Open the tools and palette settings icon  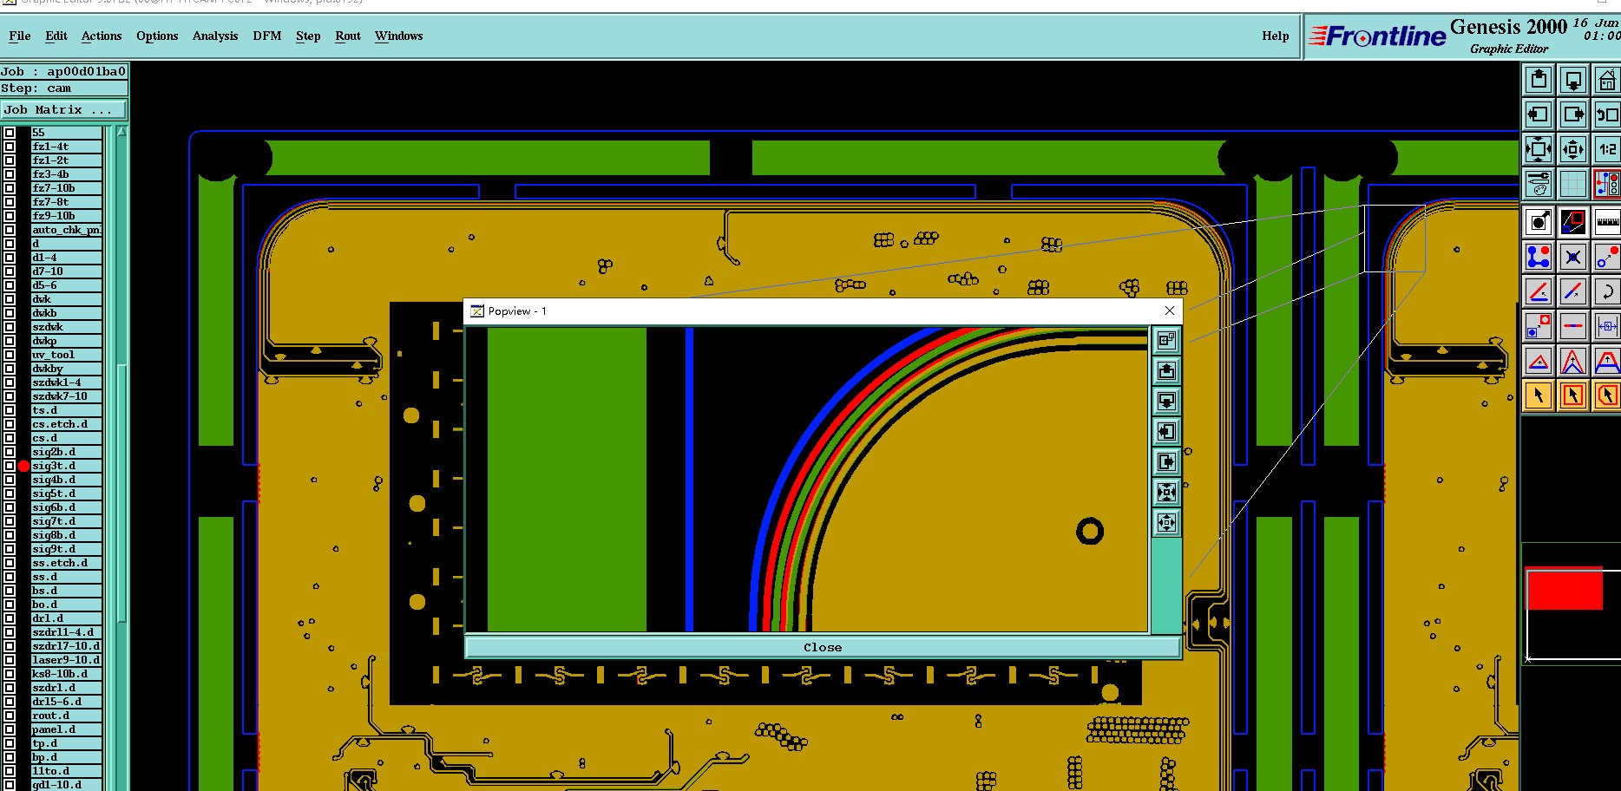1539,184
